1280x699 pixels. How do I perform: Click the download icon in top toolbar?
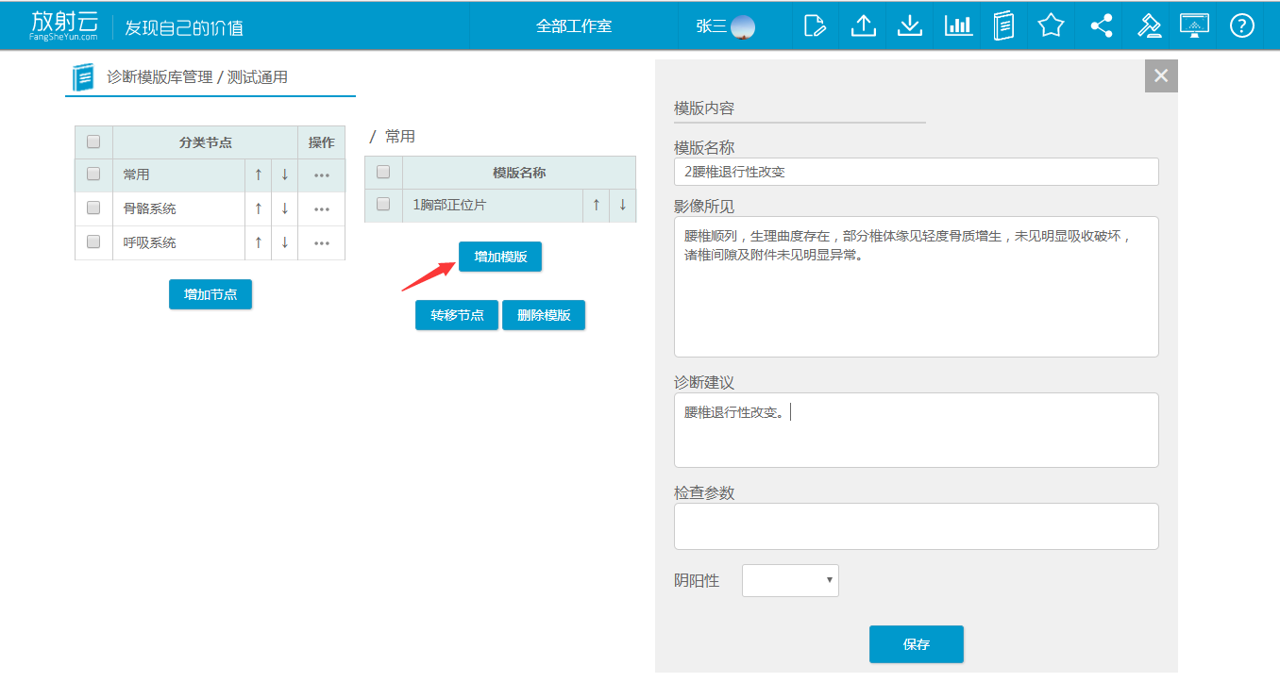tap(909, 25)
